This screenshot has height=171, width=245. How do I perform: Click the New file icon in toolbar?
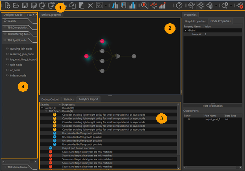click(x=7, y=5)
